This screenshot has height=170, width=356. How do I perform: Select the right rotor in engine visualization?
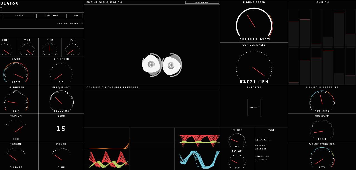(172, 65)
